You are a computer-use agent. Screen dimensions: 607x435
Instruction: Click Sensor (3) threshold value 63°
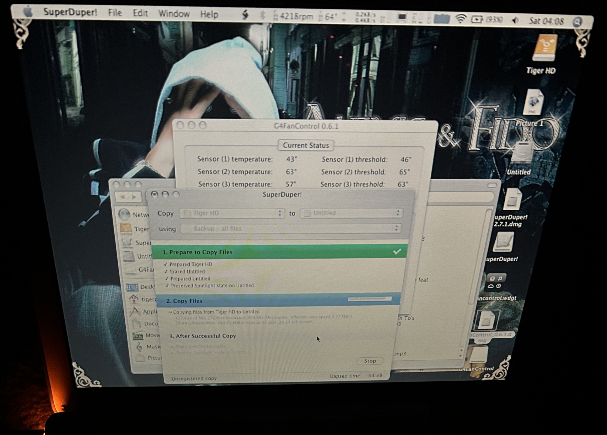[403, 184]
